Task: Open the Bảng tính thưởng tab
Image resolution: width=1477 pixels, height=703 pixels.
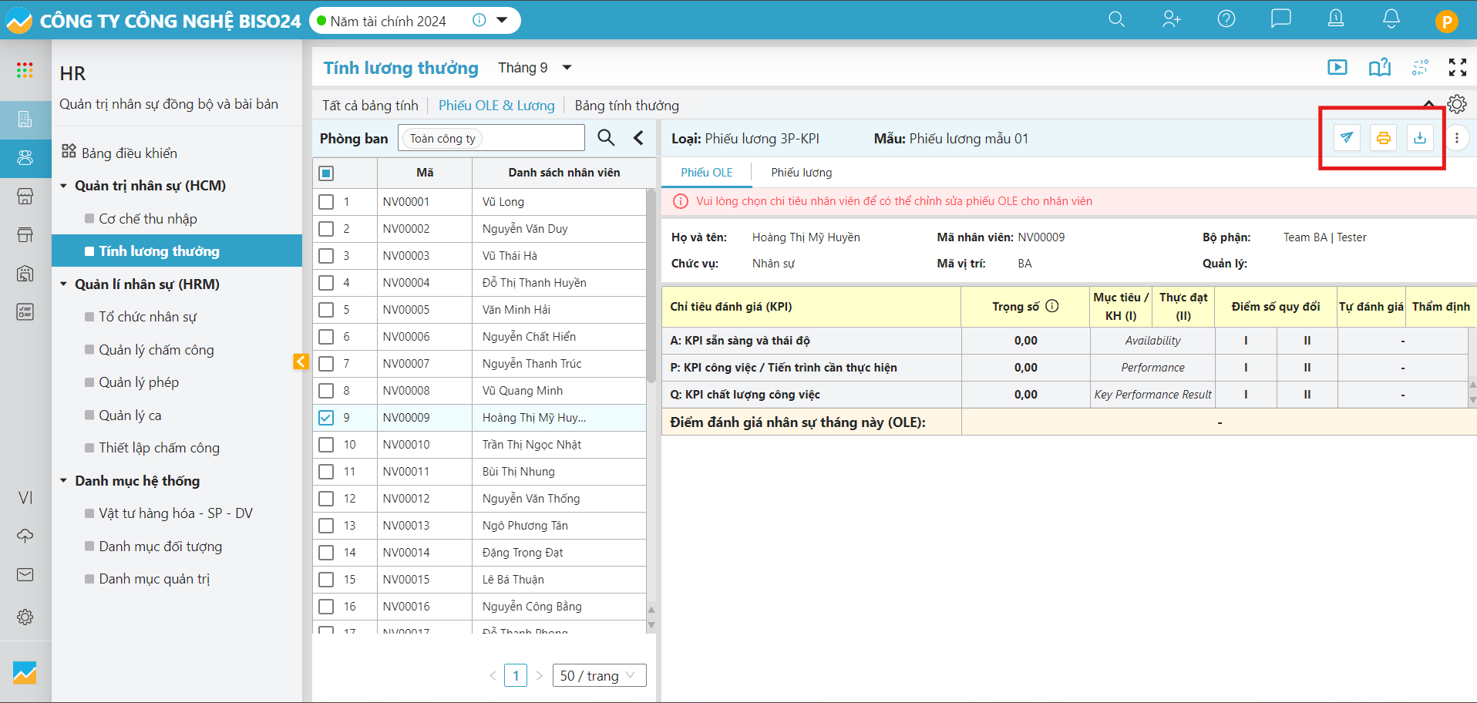Action: pos(626,106)
